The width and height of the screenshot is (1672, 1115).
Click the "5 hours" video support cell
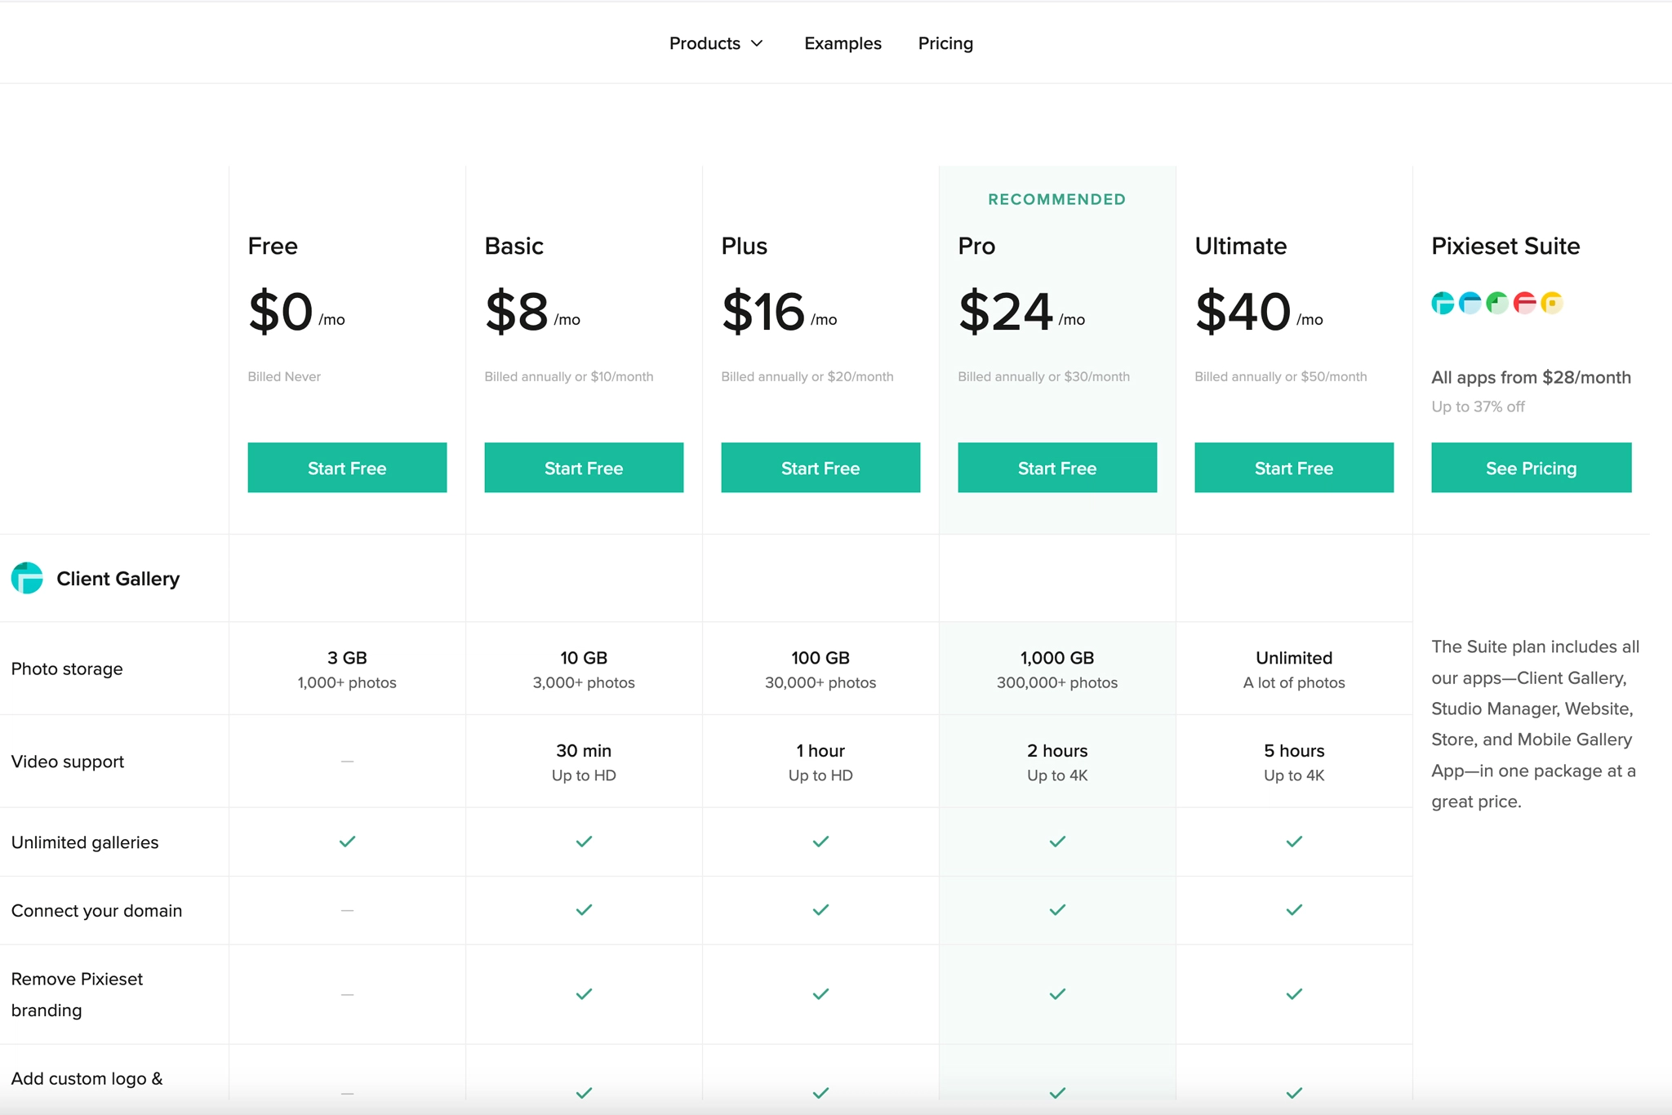[1294, 762]
